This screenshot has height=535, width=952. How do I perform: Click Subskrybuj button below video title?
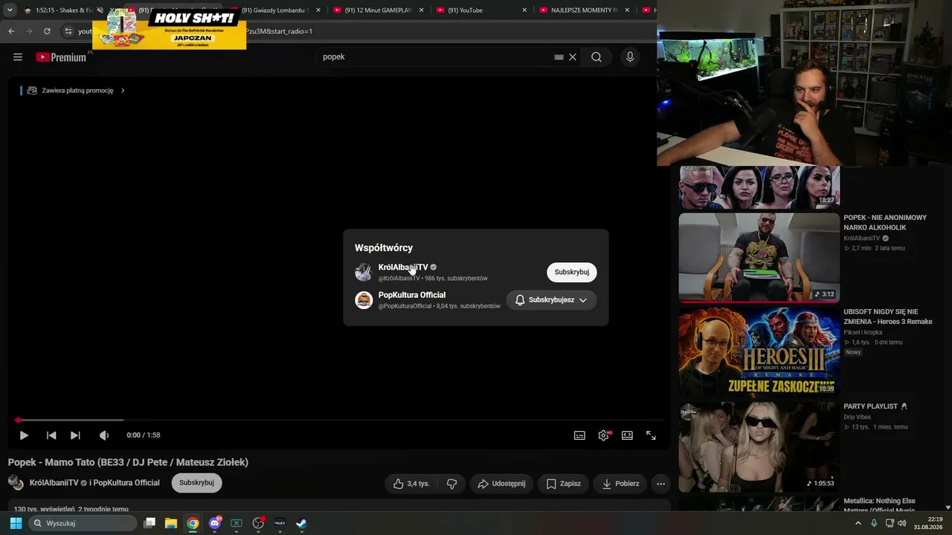(x=196, y=483)
